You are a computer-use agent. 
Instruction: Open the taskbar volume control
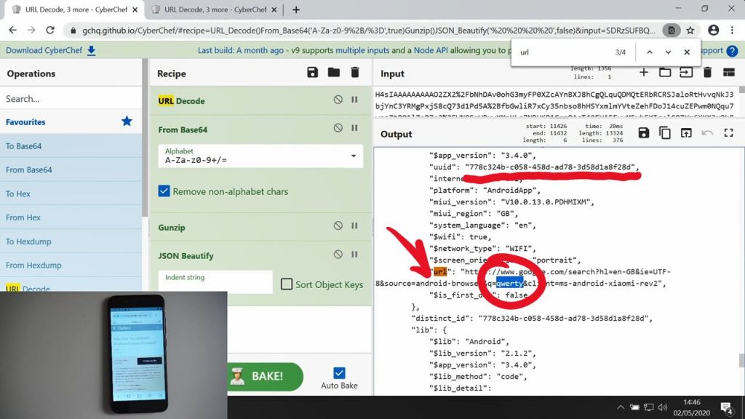pos(662,407)
